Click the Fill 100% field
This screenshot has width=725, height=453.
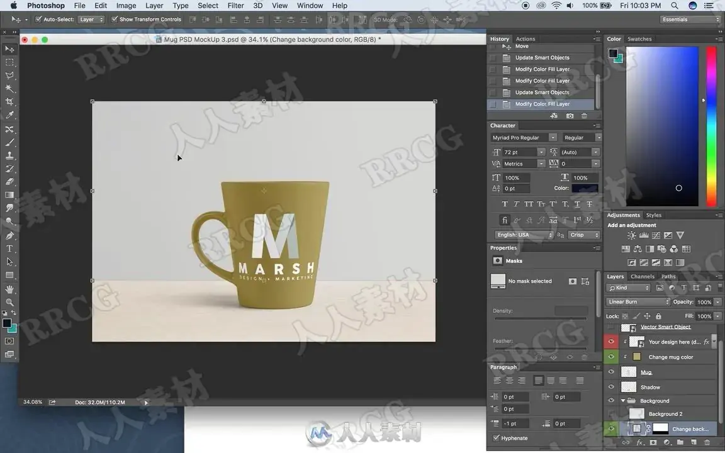[704, 316]
